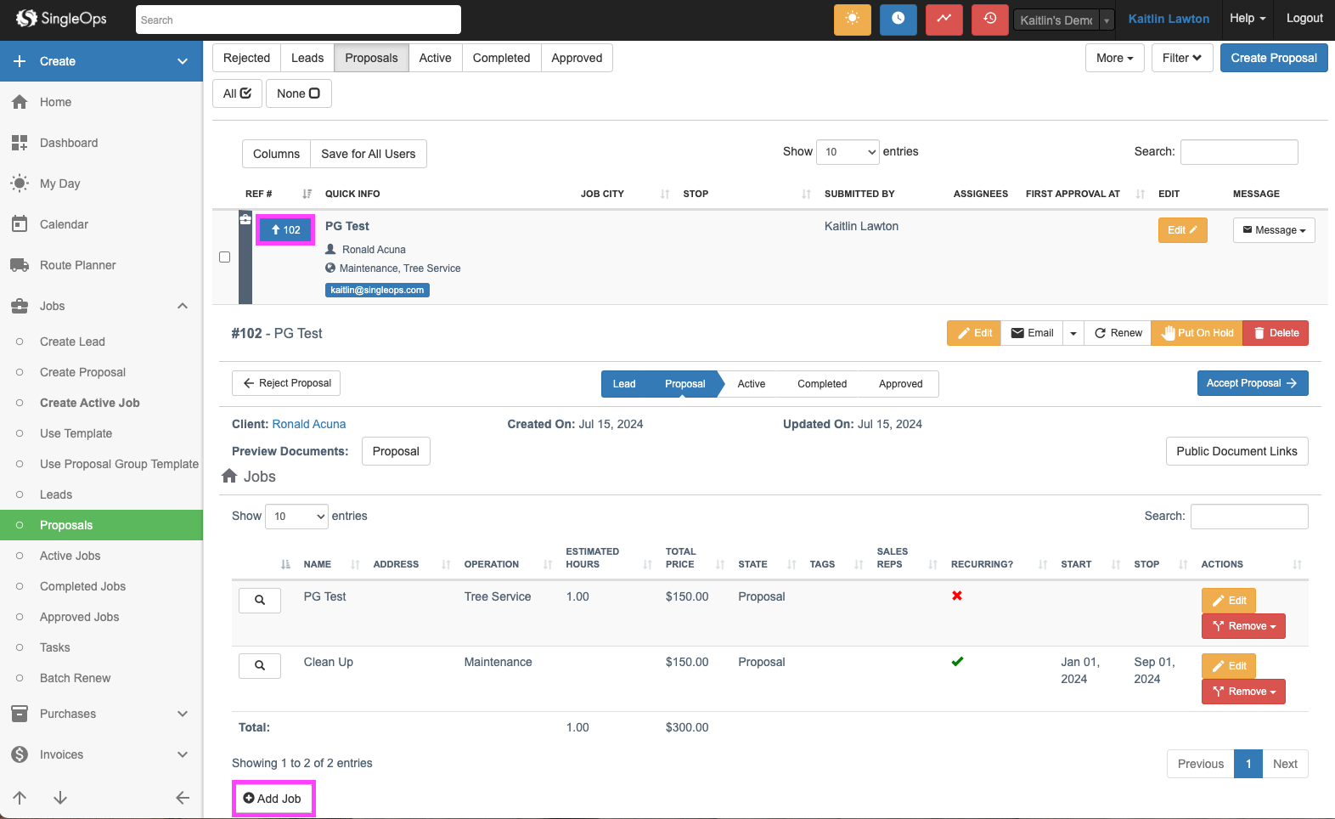The image size is (1335, 819).
Task: Deselect rows with the None checkbox button
Action: (x=298, y=93)
